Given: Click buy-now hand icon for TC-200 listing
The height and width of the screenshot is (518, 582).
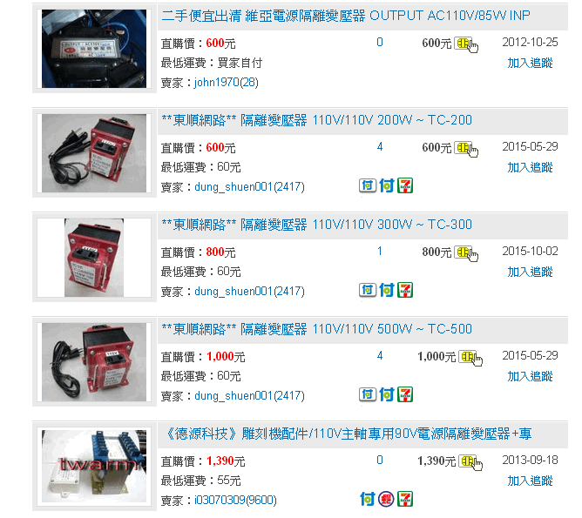Looking at the screenshot, I should 466,149.
